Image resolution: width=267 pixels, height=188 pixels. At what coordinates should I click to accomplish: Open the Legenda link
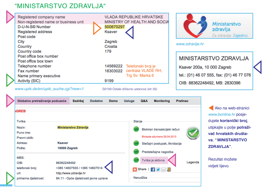(193, 162)
